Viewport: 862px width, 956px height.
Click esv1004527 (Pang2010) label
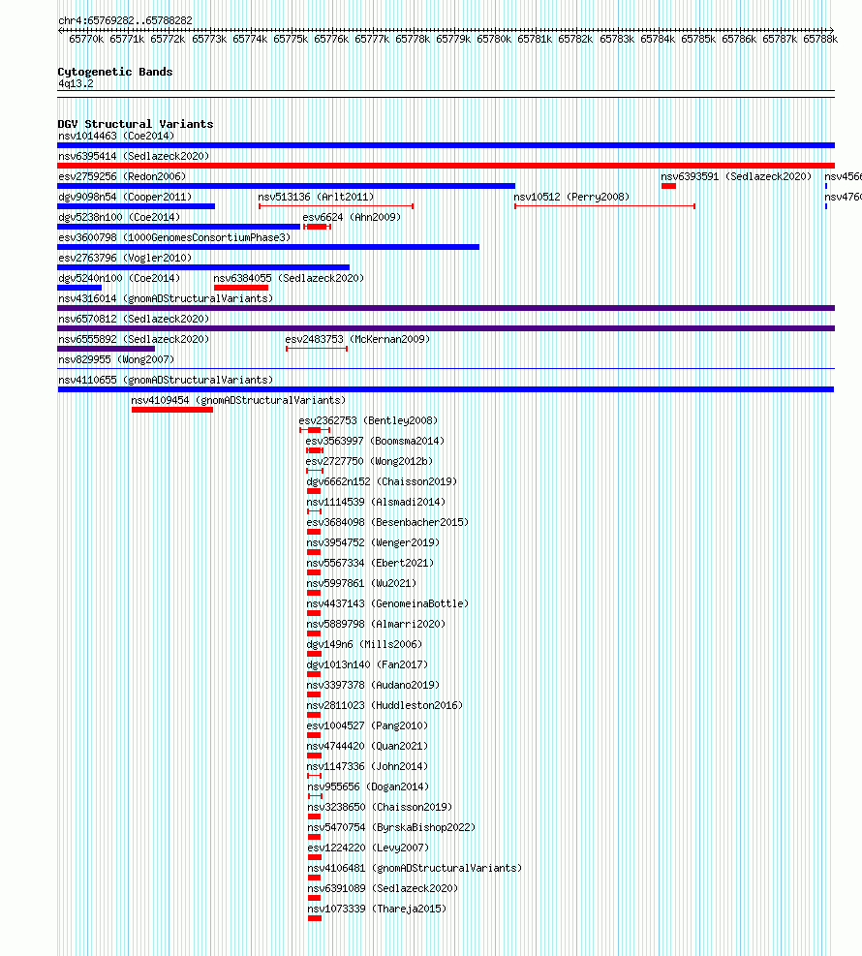click(x=367, y=725)
